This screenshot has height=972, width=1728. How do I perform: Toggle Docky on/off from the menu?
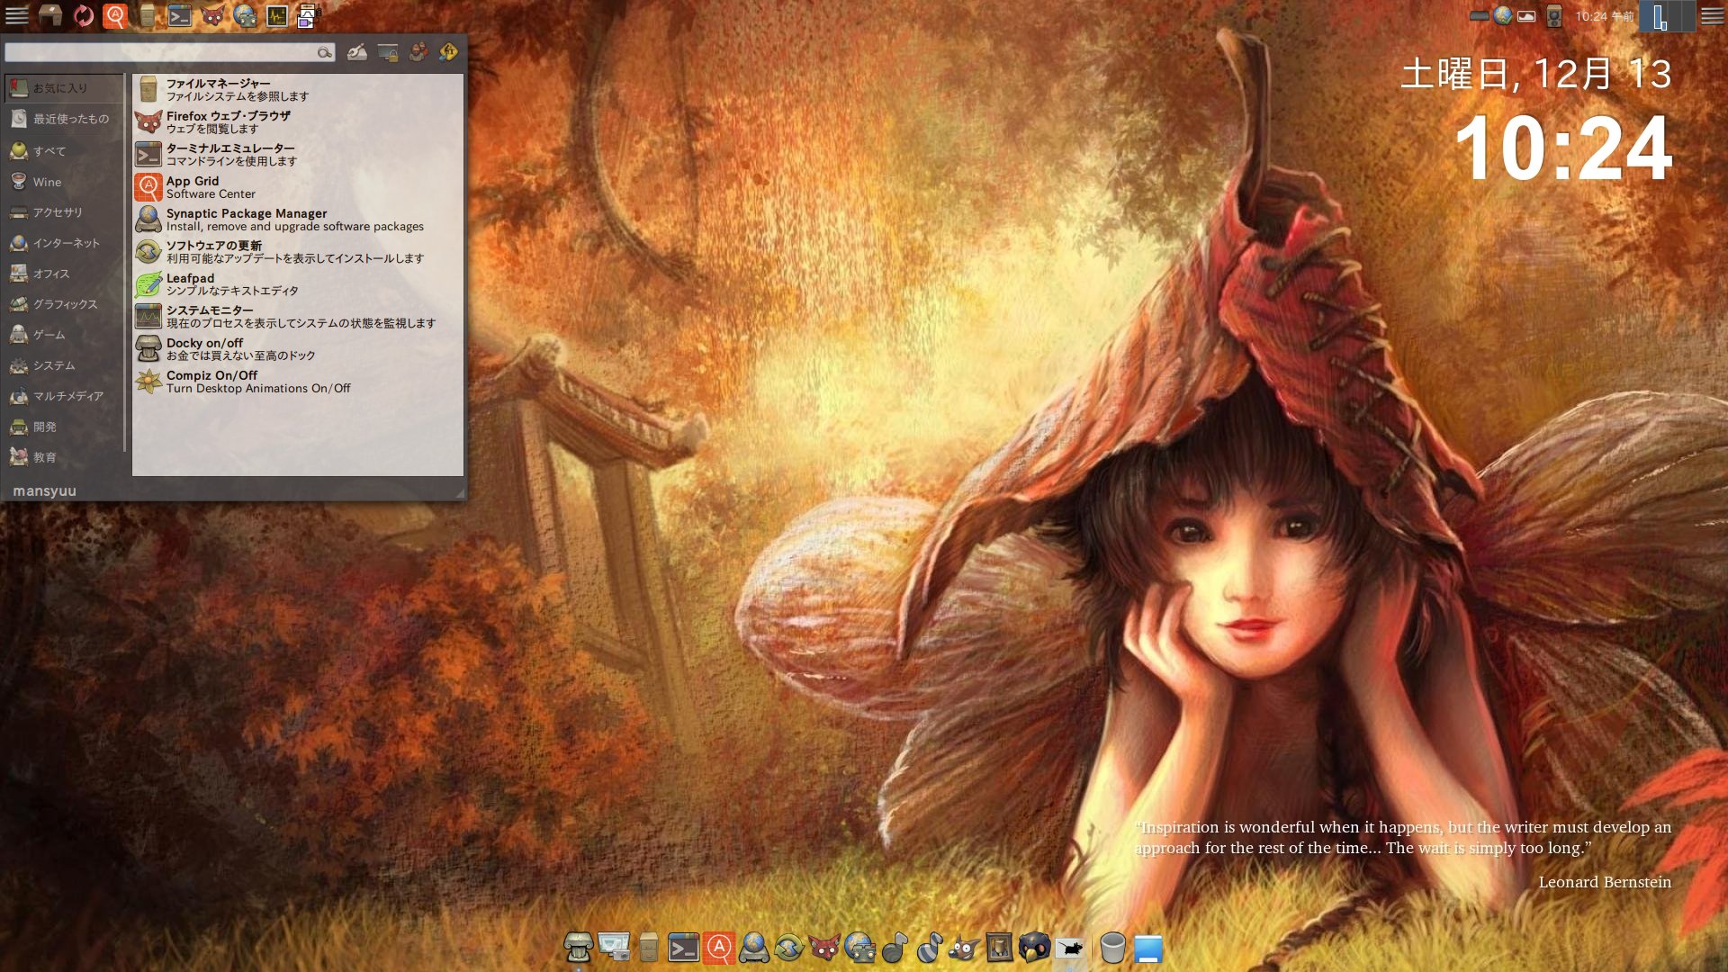tap(298, 349)
